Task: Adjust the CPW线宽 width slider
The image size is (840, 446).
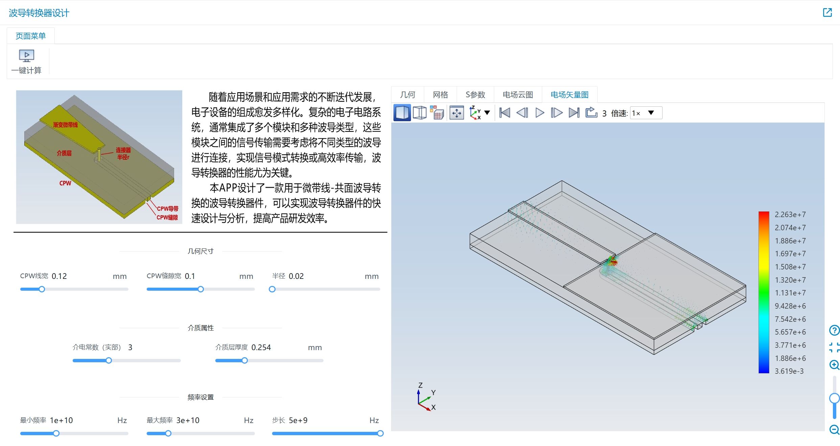Action: 42,289
